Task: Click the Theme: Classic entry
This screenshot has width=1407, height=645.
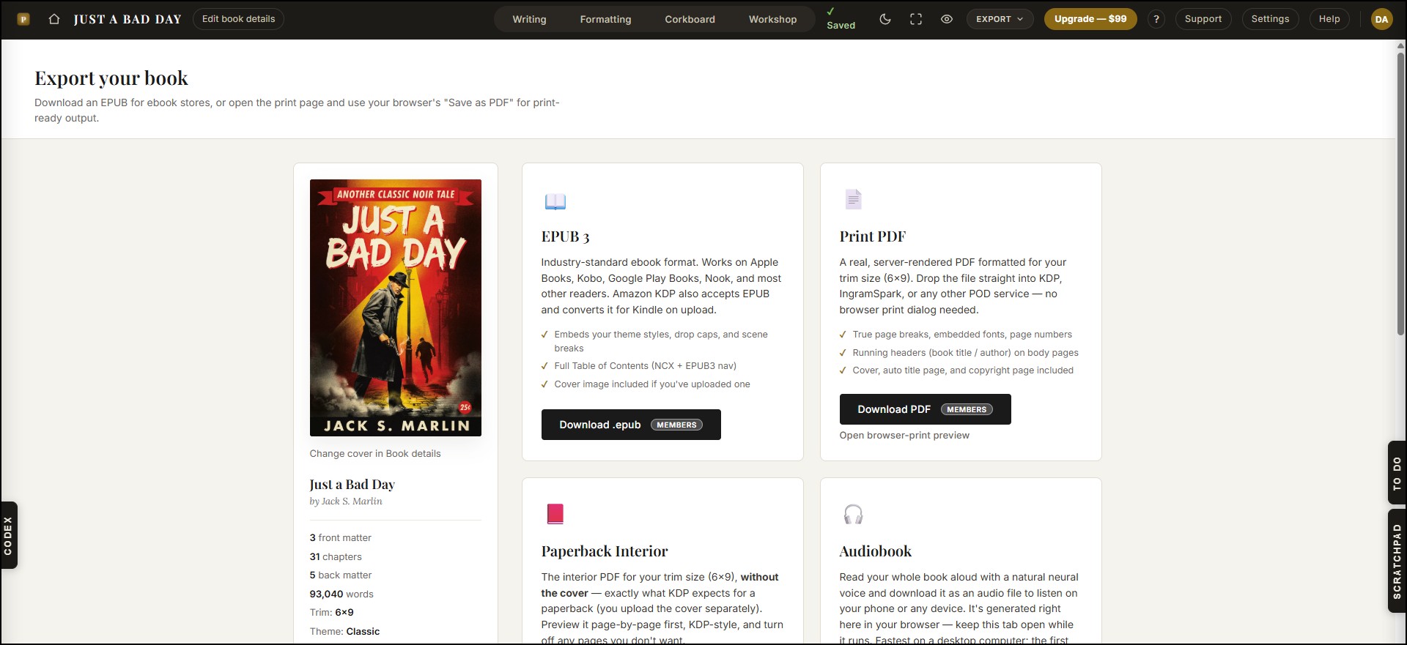Action: click(x=344, y=632)
